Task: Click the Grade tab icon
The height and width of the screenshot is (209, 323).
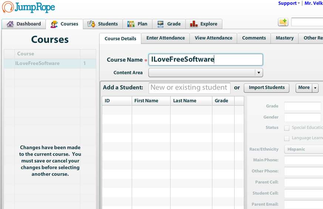Action: pyautogui.click(x=161, y=24)
